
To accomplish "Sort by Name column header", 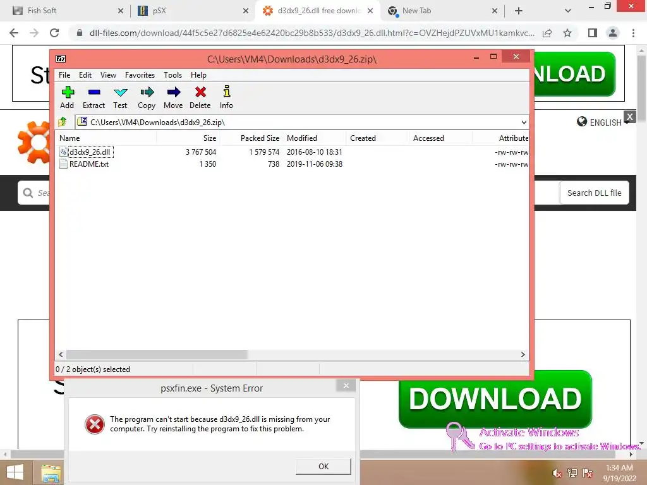I will click(x=106, y=138).
